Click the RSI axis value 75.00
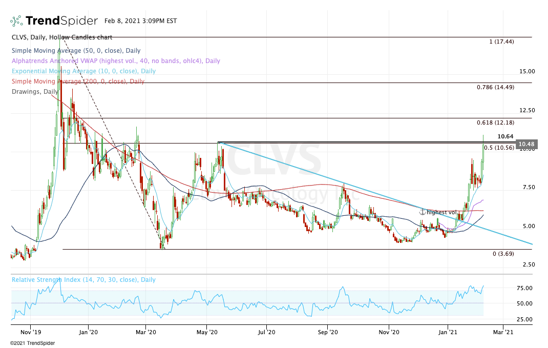Screen dimensions: 548x348 524,288
